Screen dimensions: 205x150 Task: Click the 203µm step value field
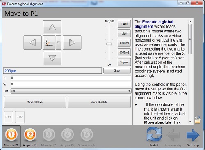[52, 71]
